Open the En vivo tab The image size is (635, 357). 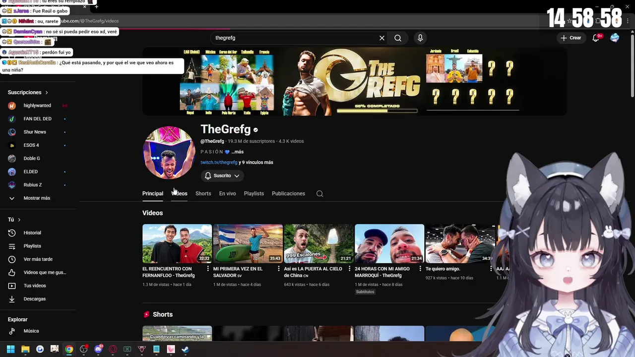228,193
